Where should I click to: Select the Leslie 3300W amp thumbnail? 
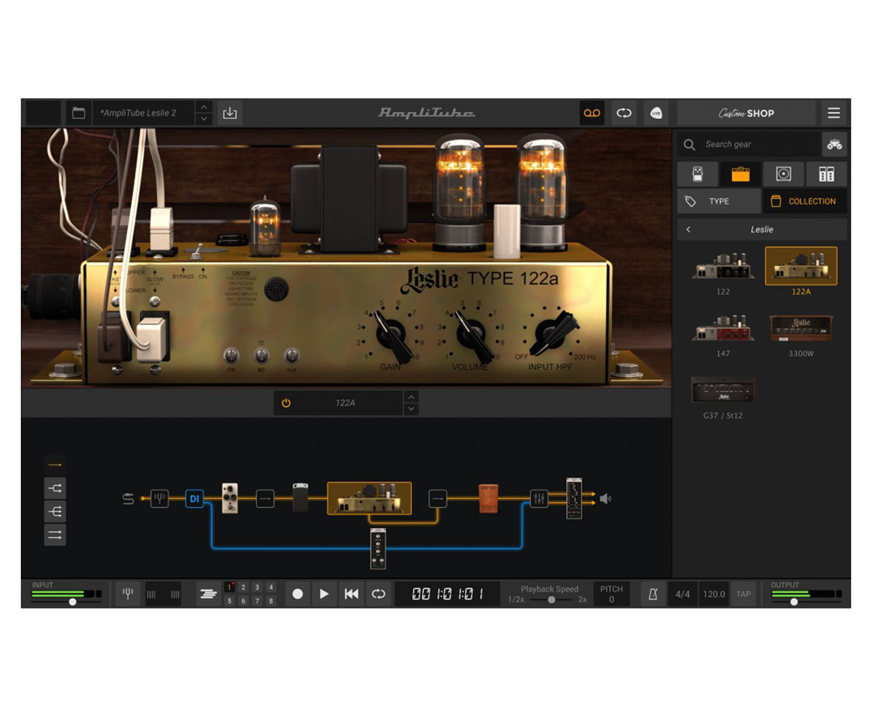[x=801, y=329]
